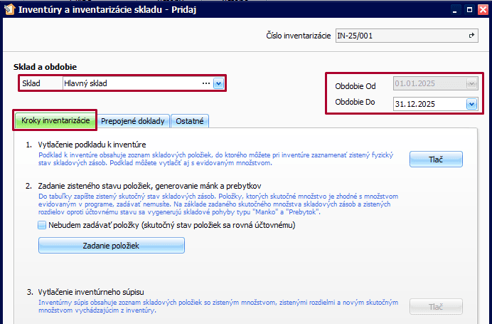Toggle the 'Nebudem zadávať položky' checkbox
This screenshot has width=492, height=324.
click(x=42, y=225)
